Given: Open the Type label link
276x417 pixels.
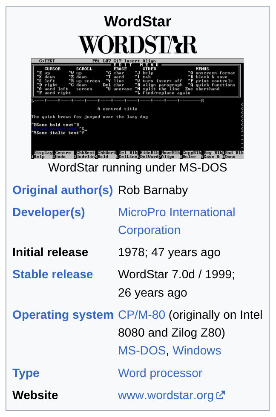Looking at the screenshot, I should click(x=26, y=373).
